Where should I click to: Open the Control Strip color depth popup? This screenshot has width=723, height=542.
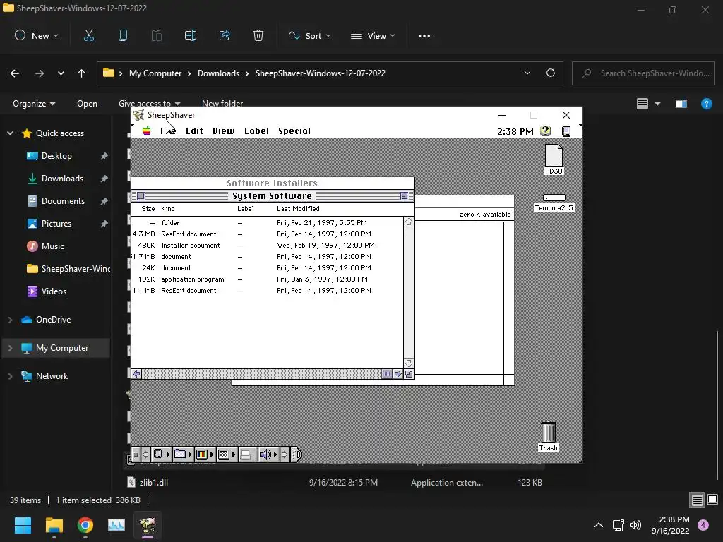(x=205, y=455)
